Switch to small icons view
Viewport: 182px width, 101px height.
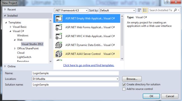pyautogui.click(x=139, y=10)
